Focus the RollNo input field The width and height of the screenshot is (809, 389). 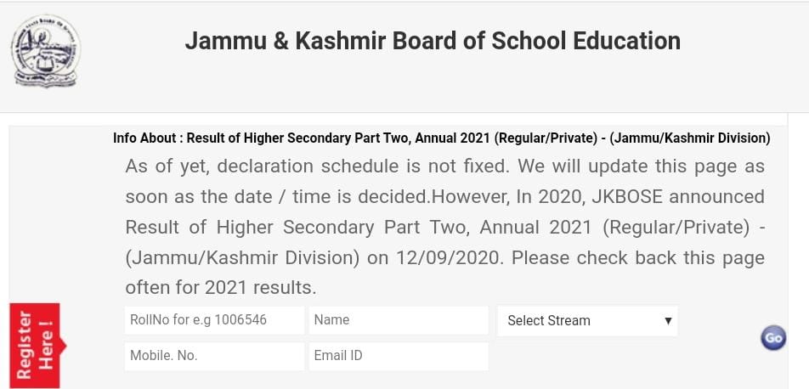[213, 320]
